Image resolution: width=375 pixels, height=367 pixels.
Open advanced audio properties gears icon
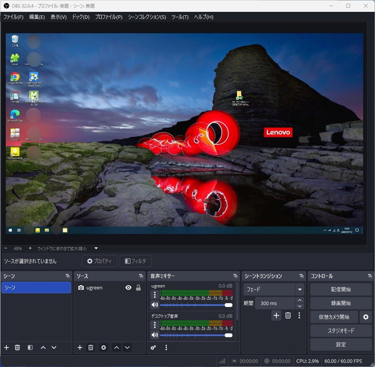coord(154,348)
